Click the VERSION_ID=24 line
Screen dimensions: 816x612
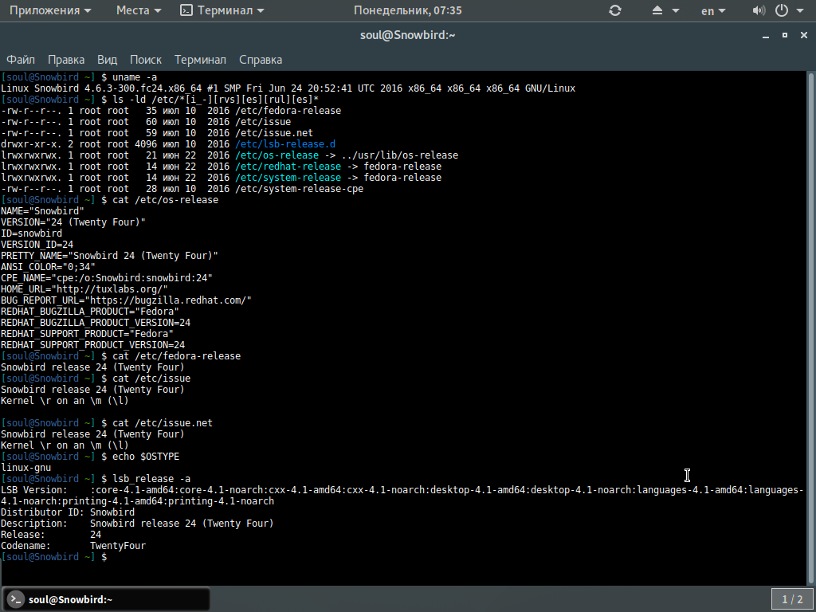coord(37,245)
